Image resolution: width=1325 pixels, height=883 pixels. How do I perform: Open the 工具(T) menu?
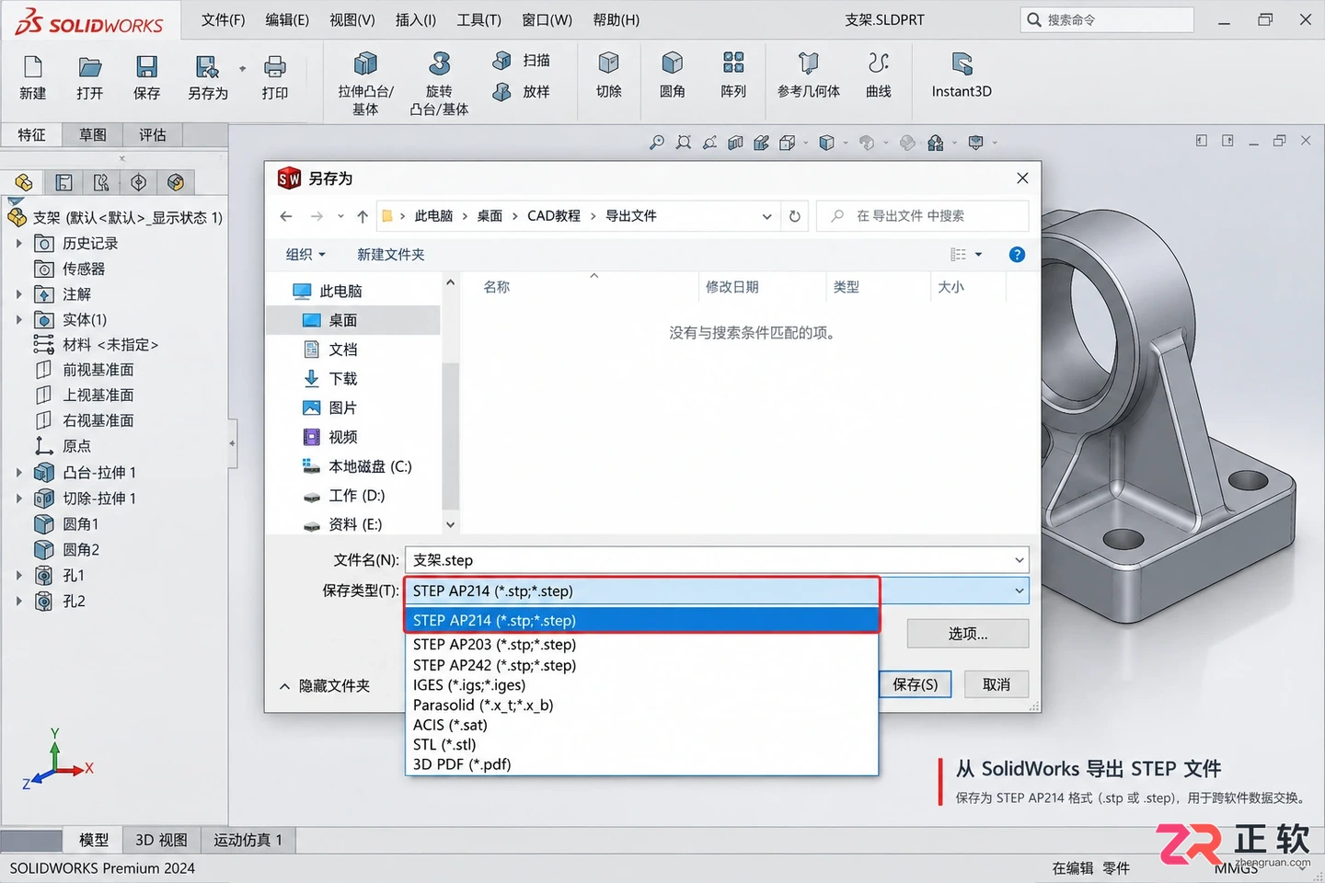[479, 20]
